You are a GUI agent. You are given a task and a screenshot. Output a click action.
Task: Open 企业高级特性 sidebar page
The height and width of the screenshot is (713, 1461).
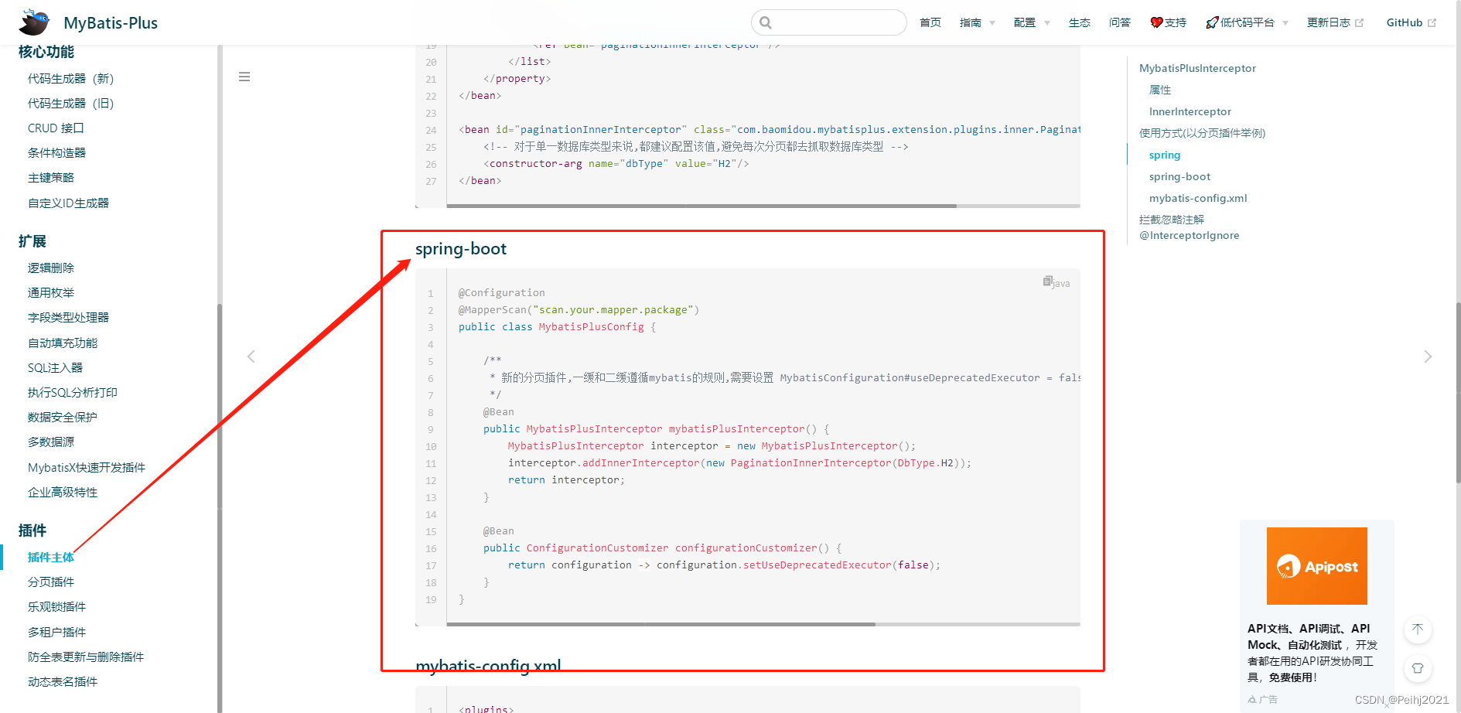(x=63, y=493)
